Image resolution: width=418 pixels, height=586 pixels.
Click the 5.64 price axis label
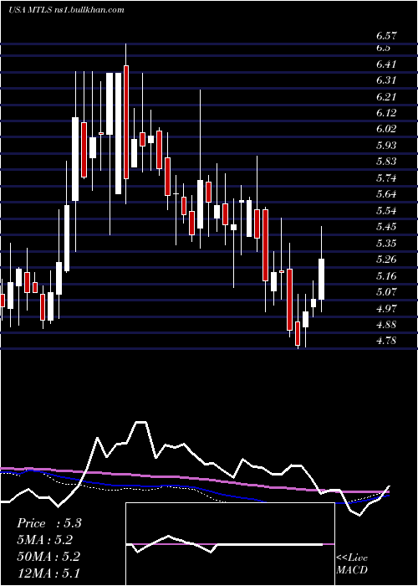pos(386,194)
